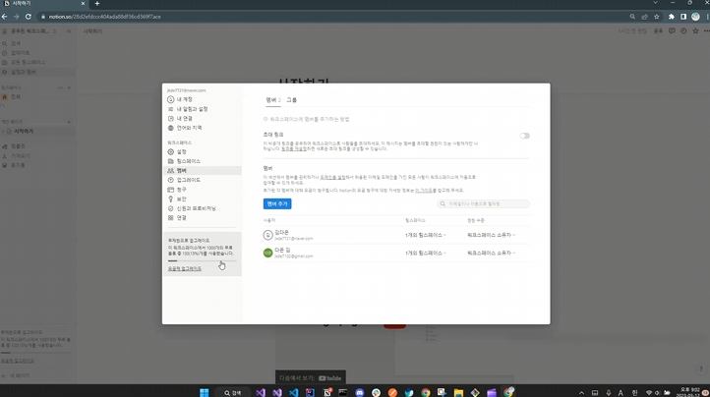Screen dimensions: 710x397
Task: Click 설정과 멤버 in Notion sidebar
Action: click(38, 72)
